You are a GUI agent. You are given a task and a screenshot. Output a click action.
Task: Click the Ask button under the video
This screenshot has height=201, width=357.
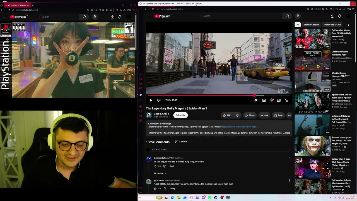pyautogui.click(x=264, y=115)
